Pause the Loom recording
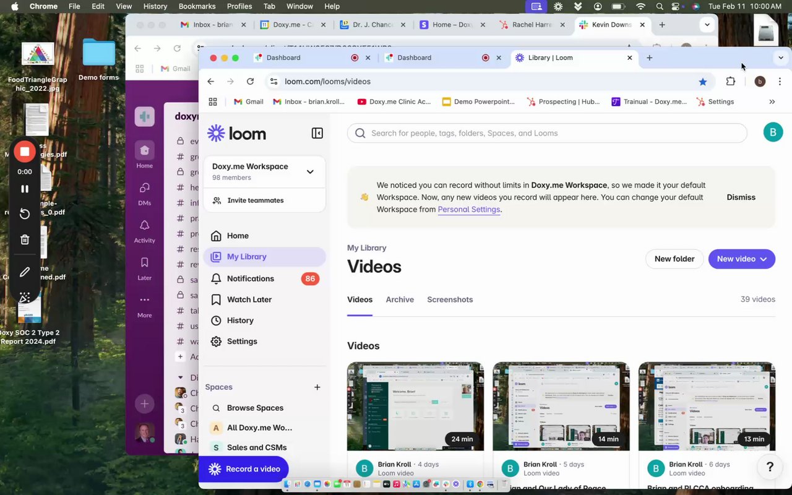 click(x=25, y=189)
